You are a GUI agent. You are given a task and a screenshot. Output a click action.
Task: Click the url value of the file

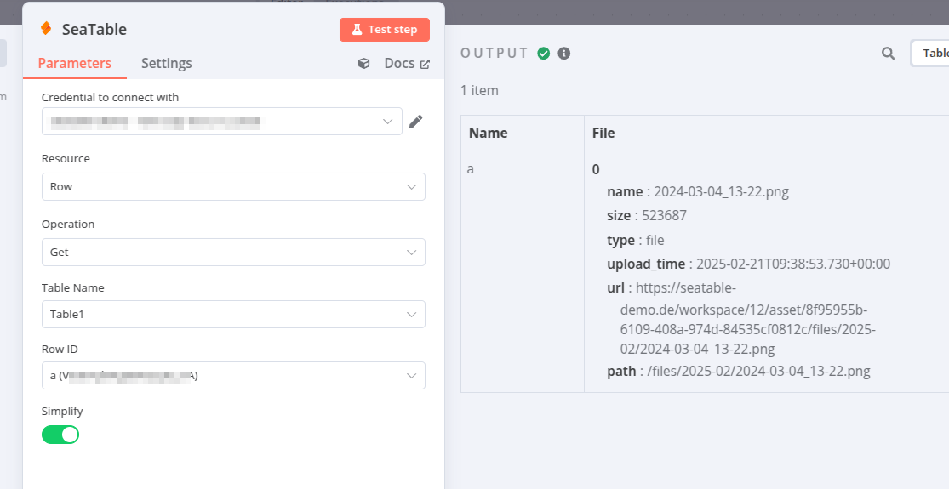748,319
